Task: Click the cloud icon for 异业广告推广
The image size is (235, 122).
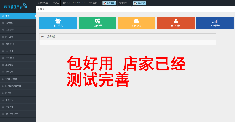Action: pos(3,114)
